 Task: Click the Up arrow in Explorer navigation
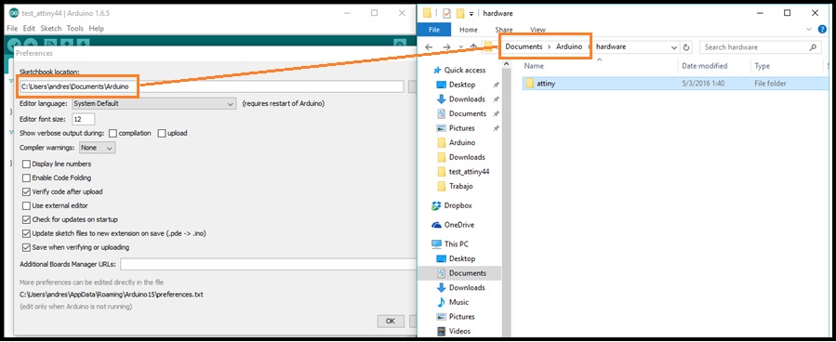coord(473,46)
